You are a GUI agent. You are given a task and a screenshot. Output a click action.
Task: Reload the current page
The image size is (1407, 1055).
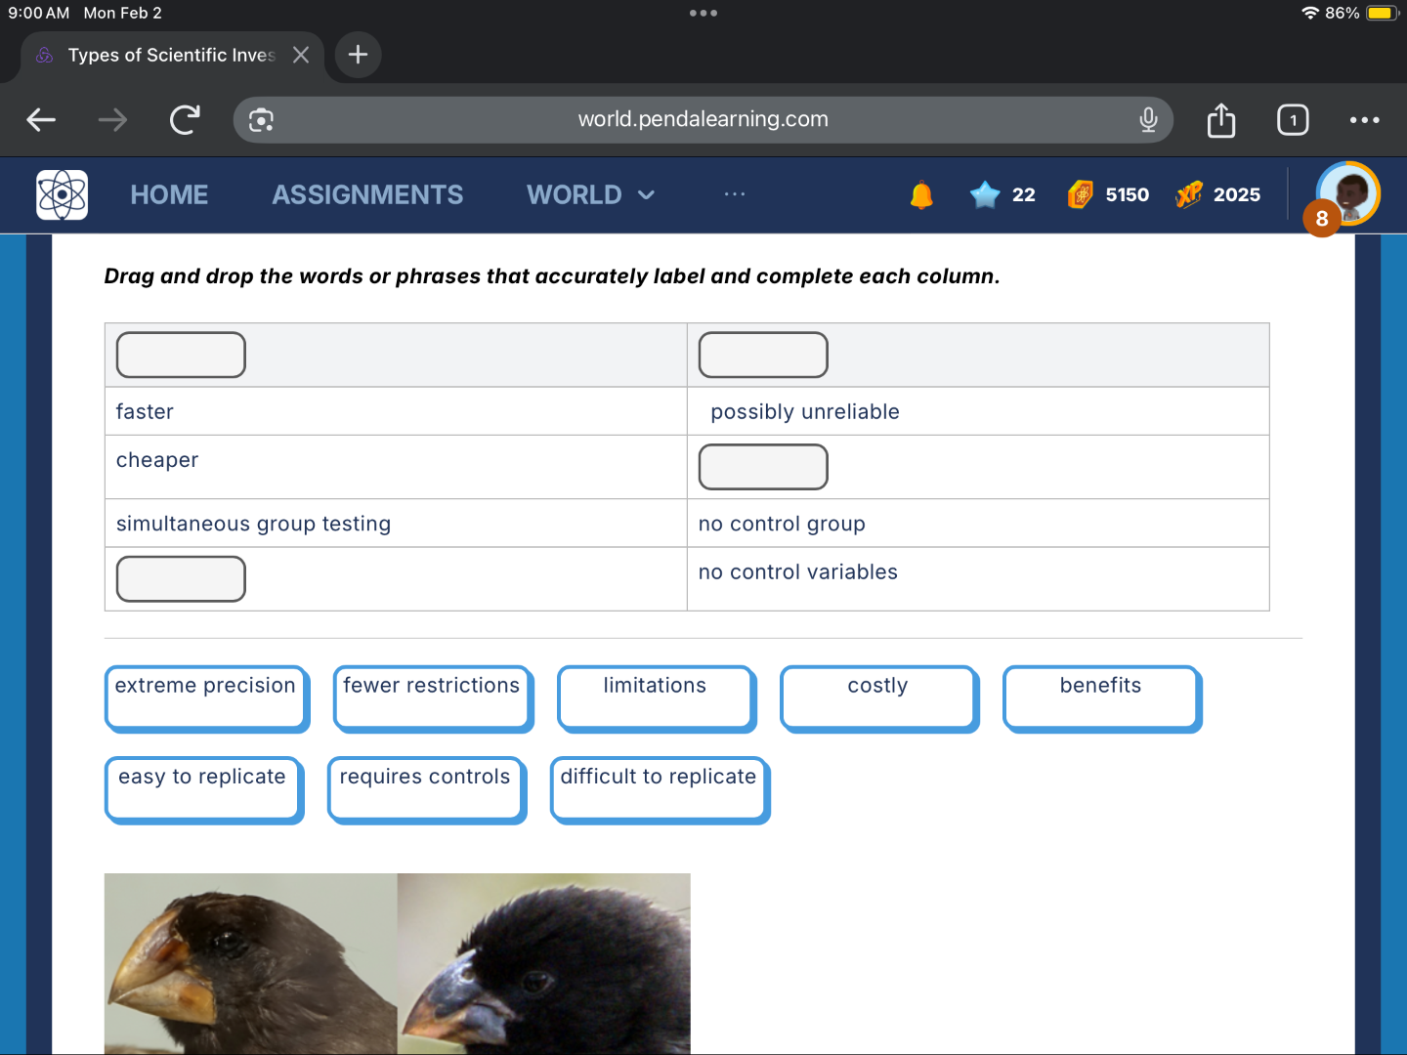point(184,119)
